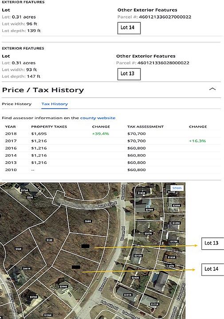Click the $337K price marker

pos(148,233)
